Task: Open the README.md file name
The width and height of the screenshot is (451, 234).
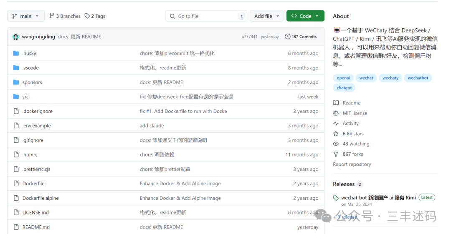Action: pos(36,227)
